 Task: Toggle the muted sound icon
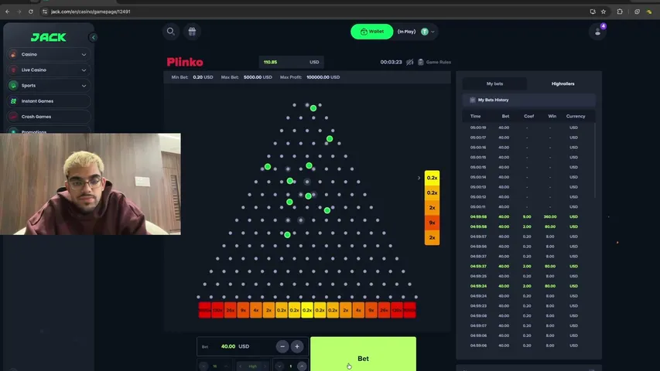pos(409,63)
